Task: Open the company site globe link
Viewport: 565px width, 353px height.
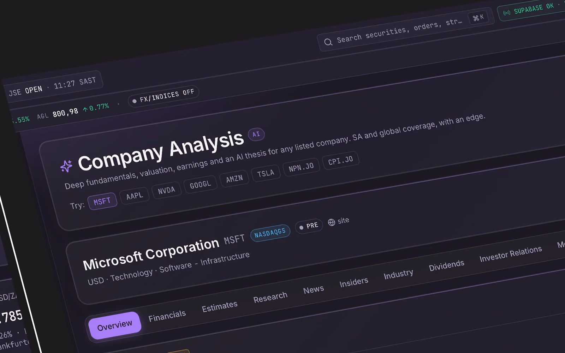Action: click(x=339, y=221)
